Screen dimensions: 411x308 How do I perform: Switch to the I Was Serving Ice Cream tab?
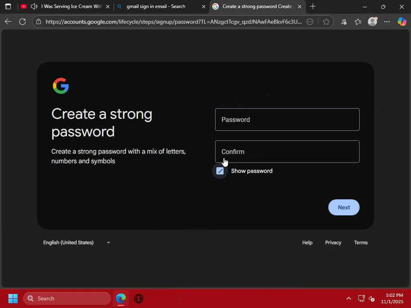tap(65, 6)
